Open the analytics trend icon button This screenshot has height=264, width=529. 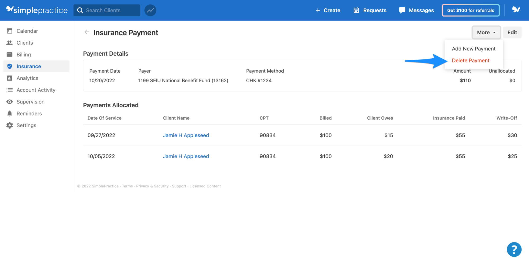click(150, 10)
